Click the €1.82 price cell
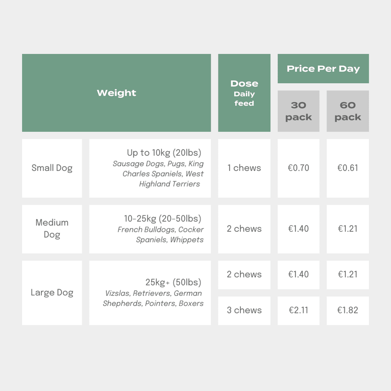The height and width of the screenshot is (391, 391). (348, 310)
